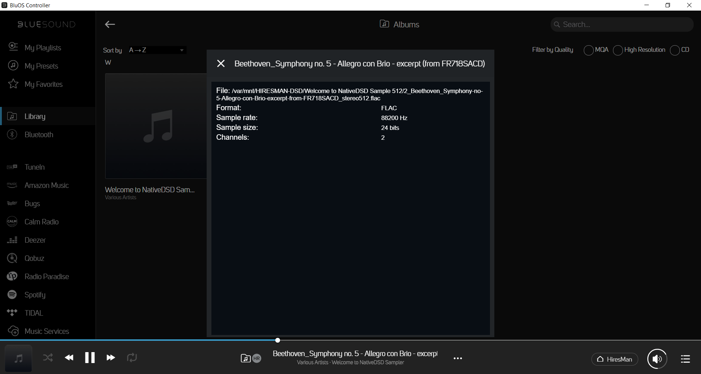Enable the CD quality filter
Screen dimensions: 701x374
(675, 50)
